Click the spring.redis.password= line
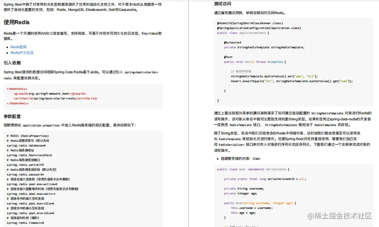Screen dimensions: 379x227 tap(25, 175)
